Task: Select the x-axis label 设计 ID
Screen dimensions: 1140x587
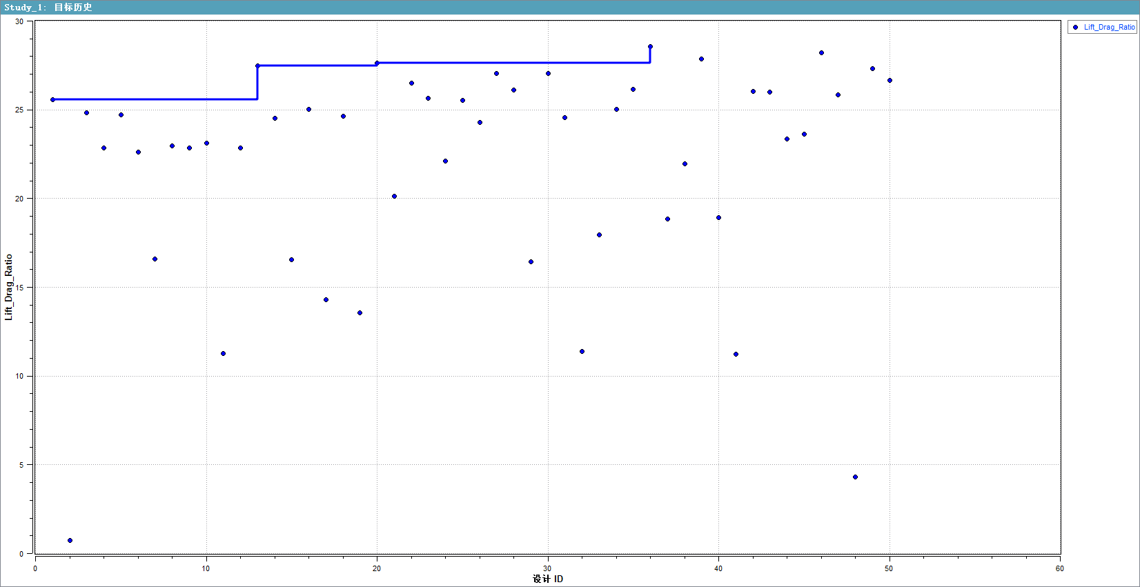Action: (548, 579)
